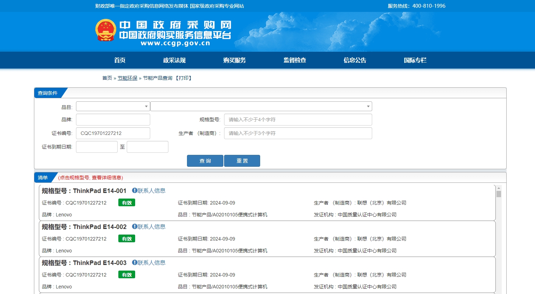This screenshot has height=294, width=535.
Task: Select the 清单 panel tab
Action: [x=43, y=178]
